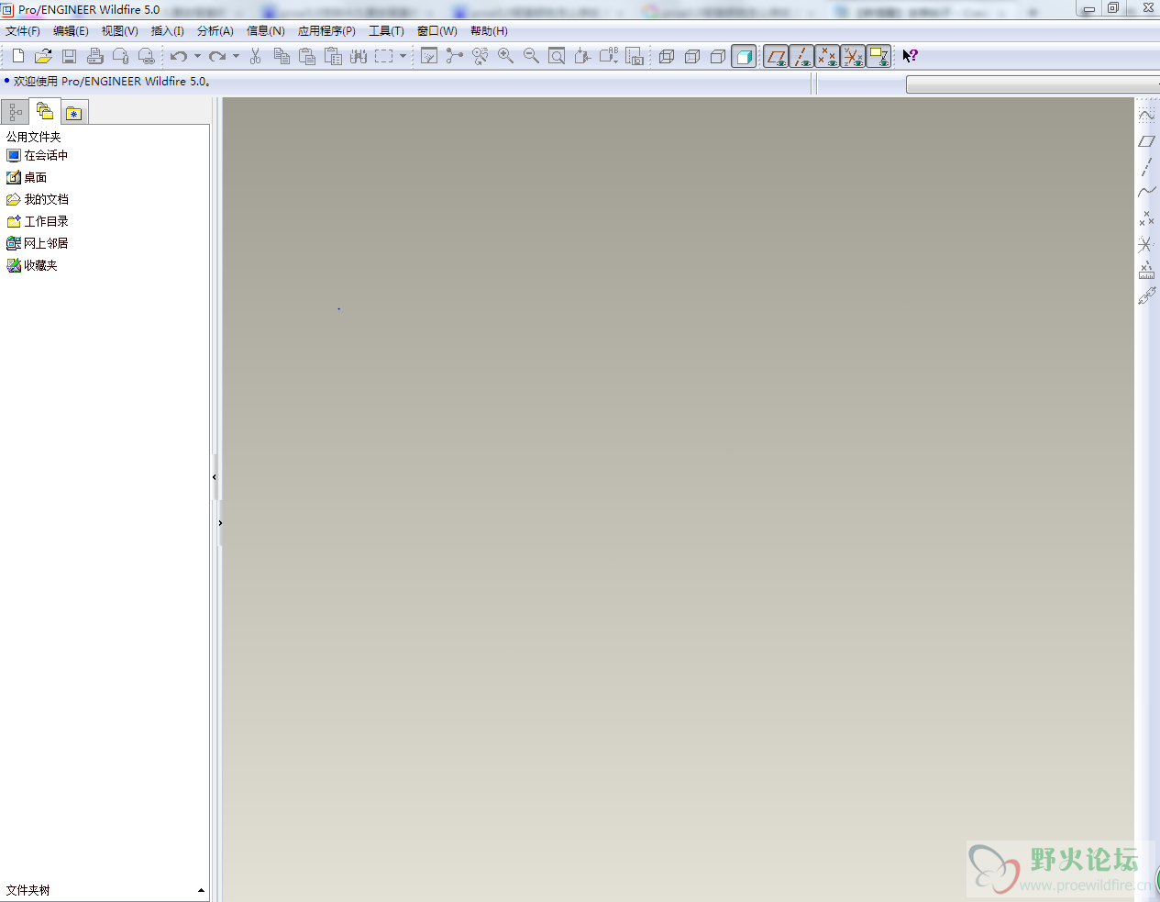Open the 网上邻居 folder entry

point(38,243)
